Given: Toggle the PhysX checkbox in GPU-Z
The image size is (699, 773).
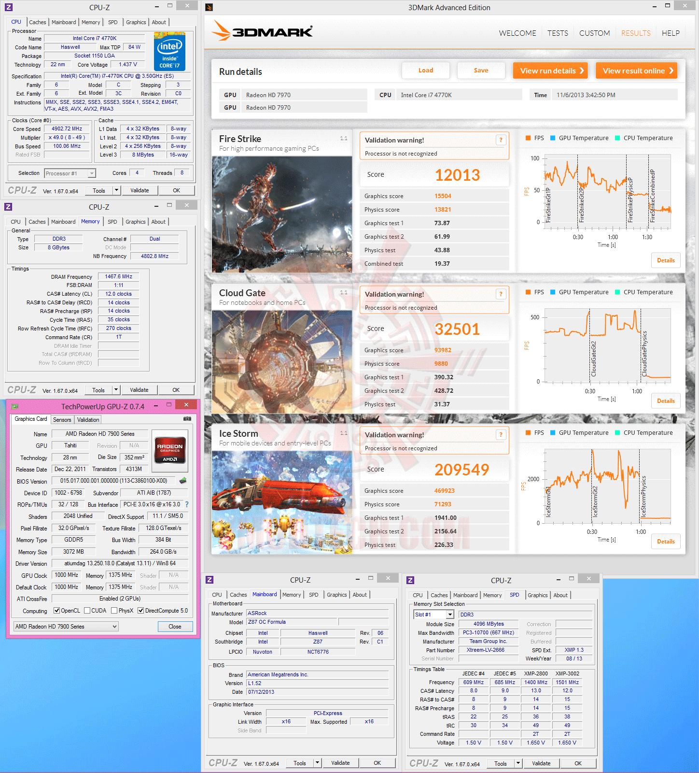Looking at the screenshot, I should coord(114,611).
